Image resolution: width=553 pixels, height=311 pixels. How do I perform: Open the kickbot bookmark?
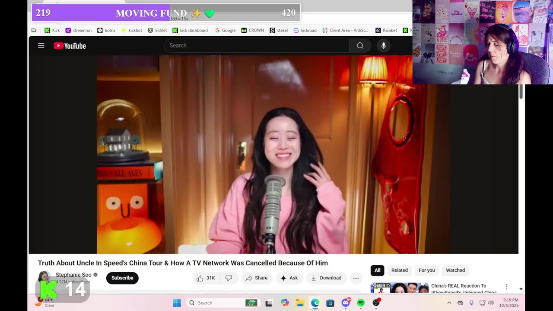coord(132,30)
